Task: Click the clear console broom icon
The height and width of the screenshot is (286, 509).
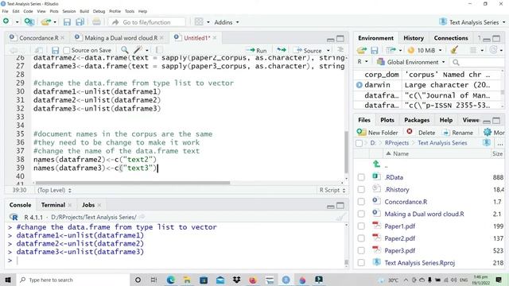Action: [340, 217]
